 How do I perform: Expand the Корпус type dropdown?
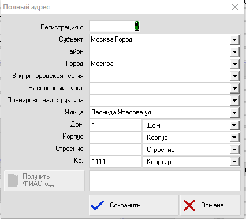pyautogui.click(x=234, y=138)
